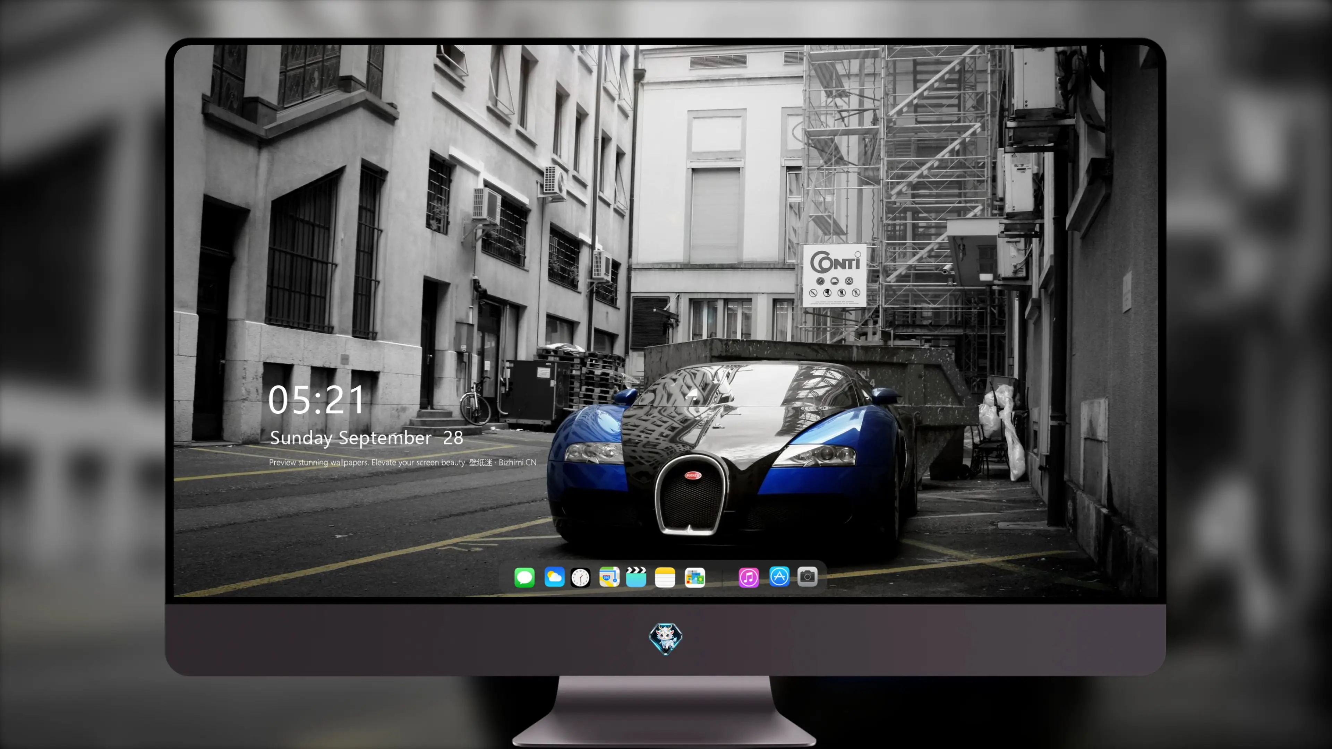Viewport: 1332px width, 749px height.
Task: Click the Bizhimi.CN wallpaper caption text
Action: (402, 462)
